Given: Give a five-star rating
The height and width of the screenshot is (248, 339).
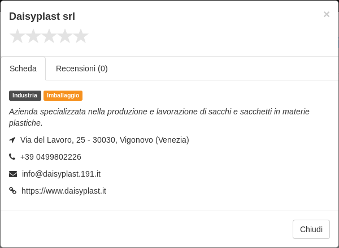Looking at the screenshot, I should click(x=81, y=36).
